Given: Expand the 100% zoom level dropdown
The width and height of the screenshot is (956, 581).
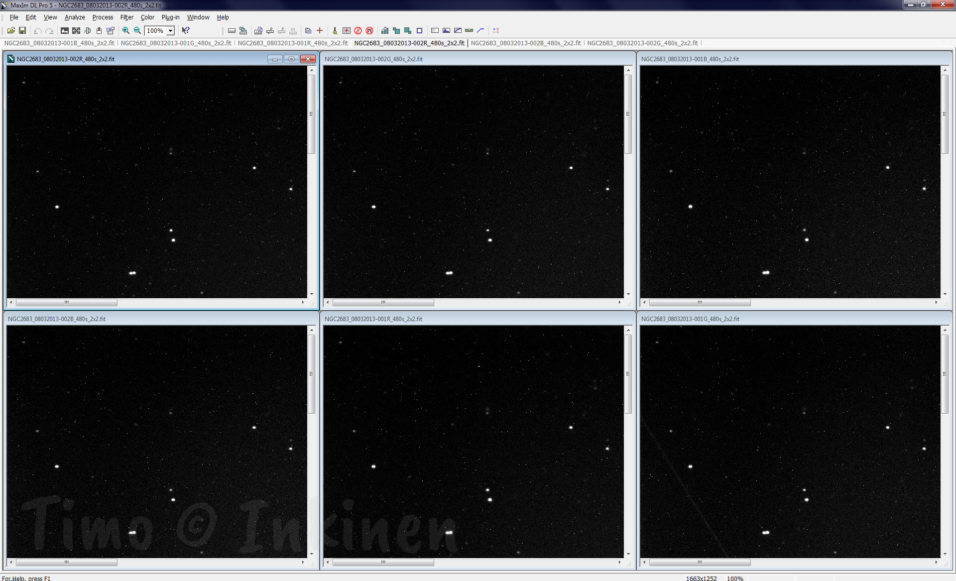Looking at the screenshot, I should tap(170, 31).
